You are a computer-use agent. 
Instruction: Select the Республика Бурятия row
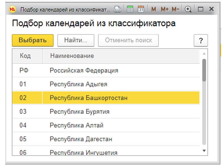coord(80,112)
